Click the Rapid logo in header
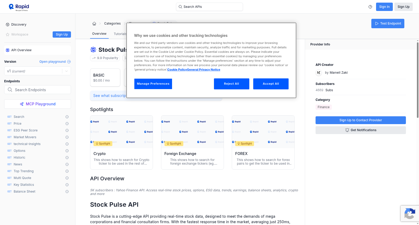Screen dimensions: 419x225 (19, 7)
